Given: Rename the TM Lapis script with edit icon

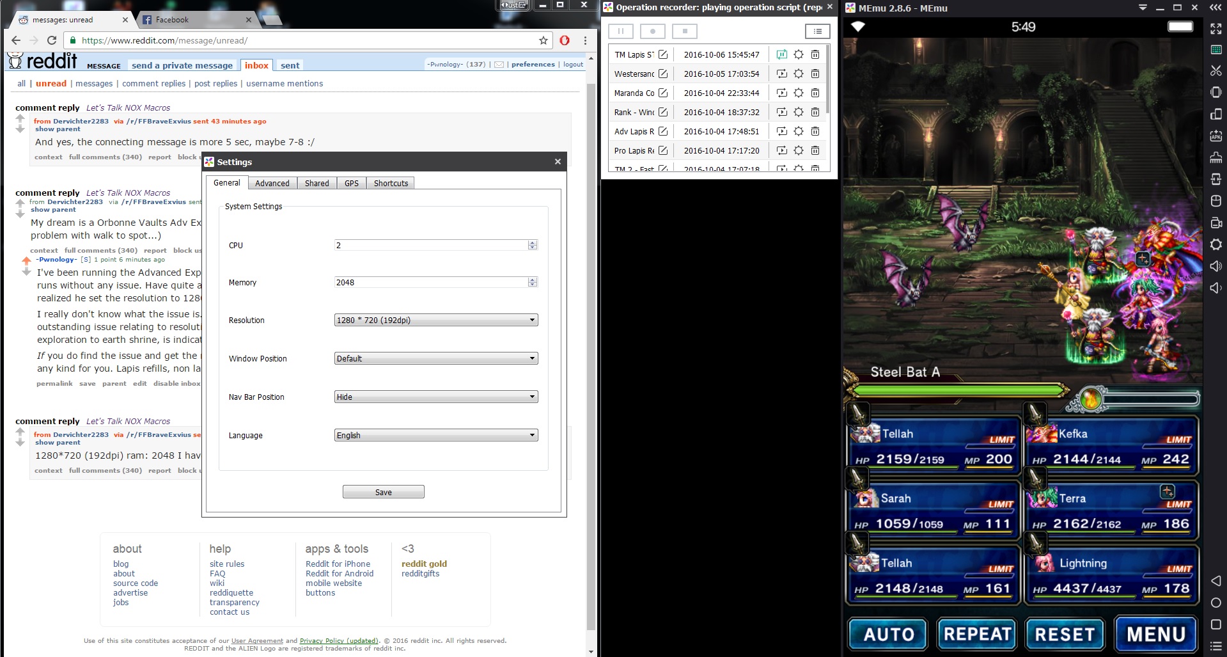Looking at the screenshot, I should [663, 54].
